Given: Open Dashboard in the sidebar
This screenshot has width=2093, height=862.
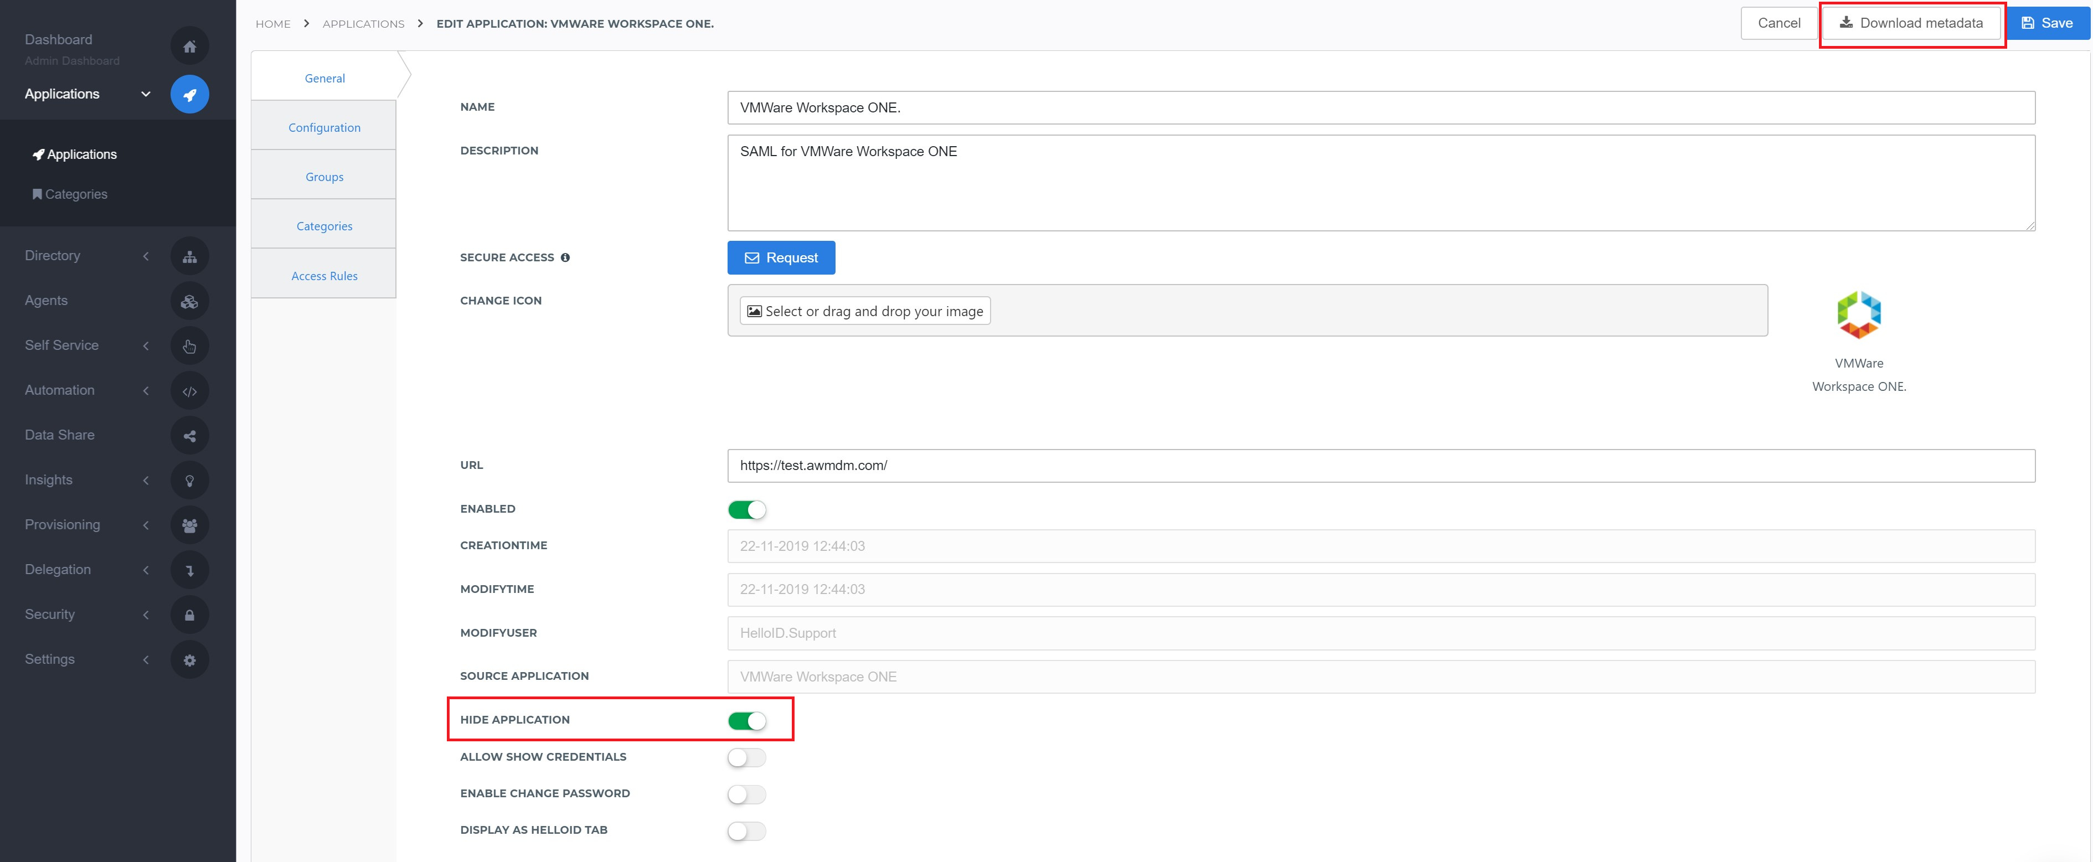Looking at the screenshot, I should click(59, 40).
